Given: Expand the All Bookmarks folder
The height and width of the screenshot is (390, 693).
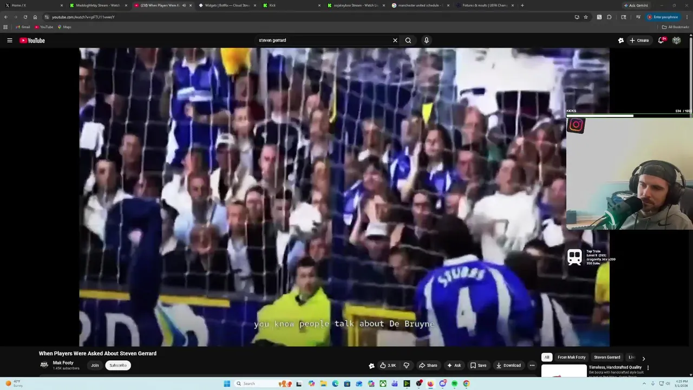Looking at the screenshot, I should click(x=675, y=27).
